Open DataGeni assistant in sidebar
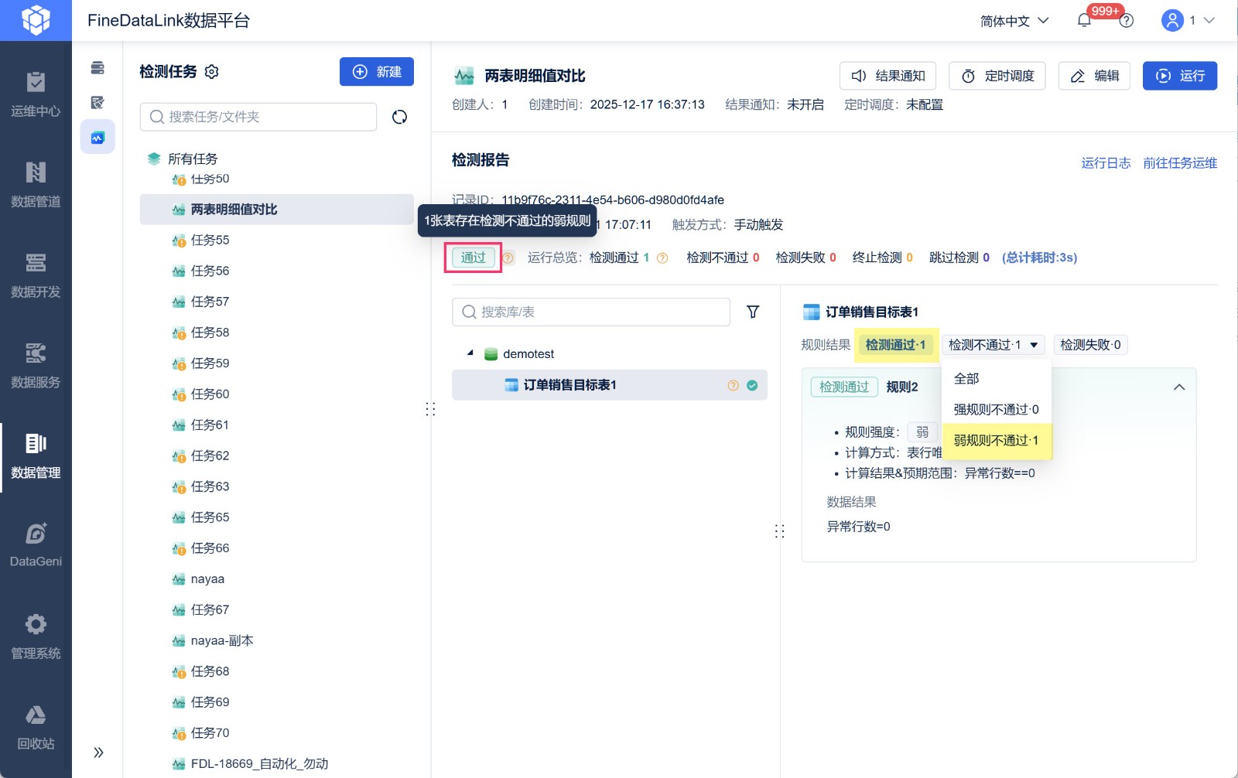1238x778 pixels. tap(36, 546)
